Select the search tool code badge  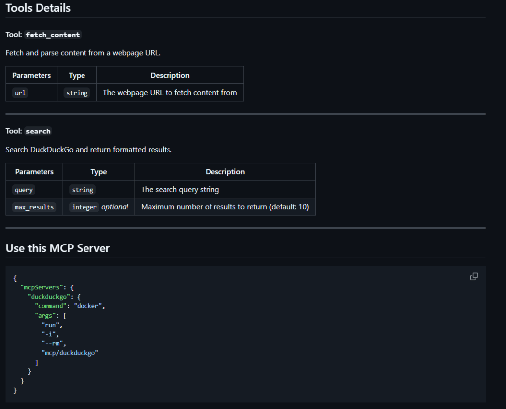(38, 131)
